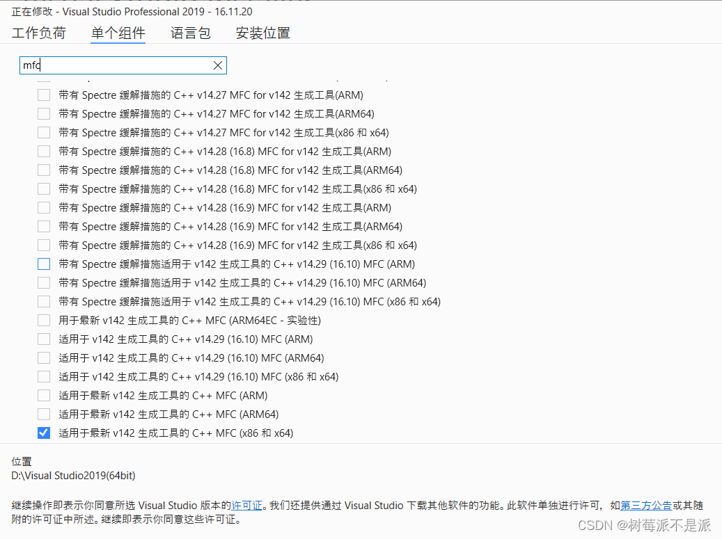The height and width of the screenshot is (539, 722).
Task: Check Spectre C++ v14.27 MFC (x86 和 x64)
Action: [x=44, y=132]
